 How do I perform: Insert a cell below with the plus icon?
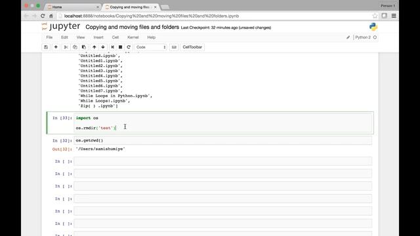pos(56,47)
